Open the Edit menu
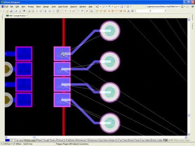This screenshot has height=146, width=195. point(17,6)
